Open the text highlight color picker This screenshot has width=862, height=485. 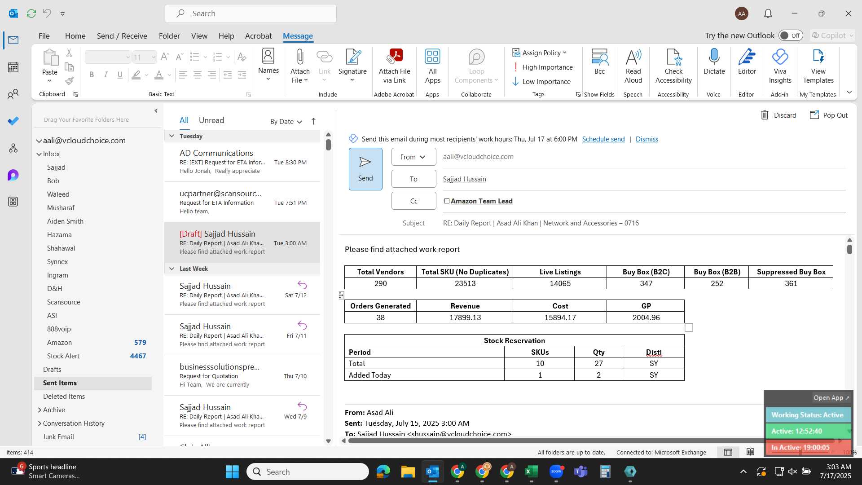(146, 75)
